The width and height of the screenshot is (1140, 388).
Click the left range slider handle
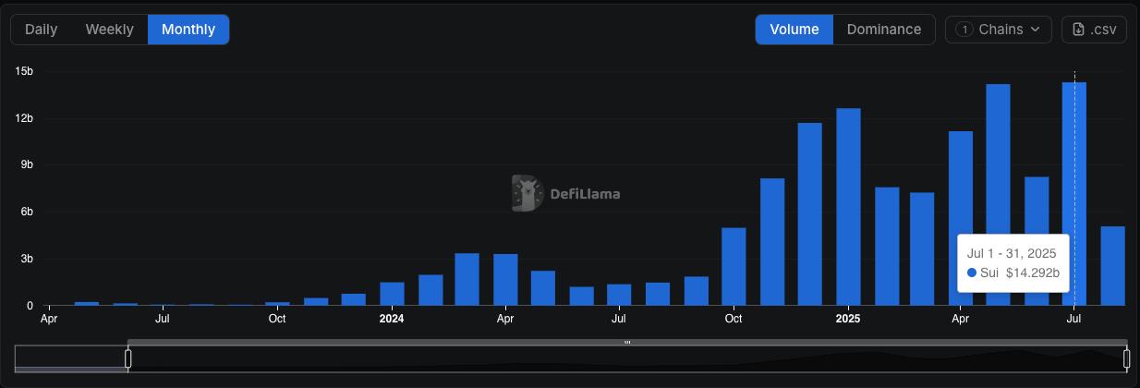128,358
